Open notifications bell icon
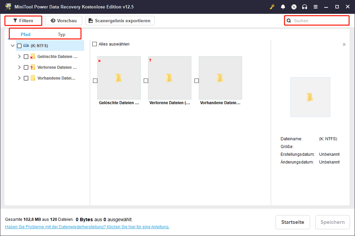This screenshot has width=355, height=236. [x=283, y=7]
